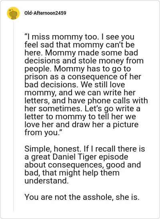This screenshot has height=219, width=160.
Task: Open the Old-Afternoon2459 user profile
Action: click(45, 13)
